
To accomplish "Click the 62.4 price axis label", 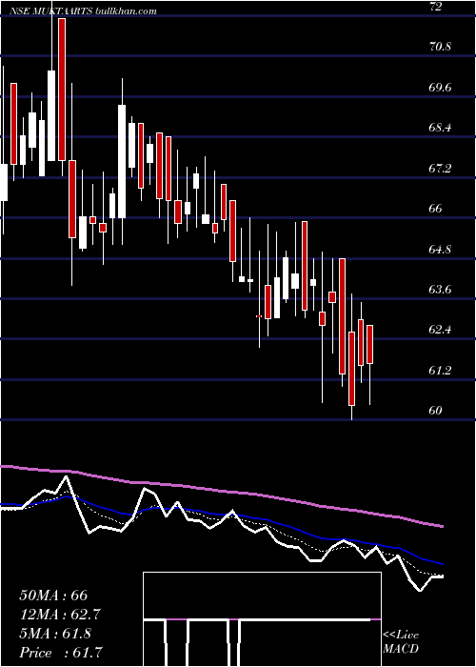I will (x=440, y=330).
